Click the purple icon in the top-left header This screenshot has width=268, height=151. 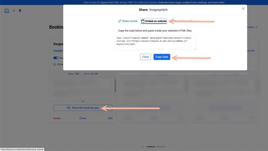tap(20, 11)
